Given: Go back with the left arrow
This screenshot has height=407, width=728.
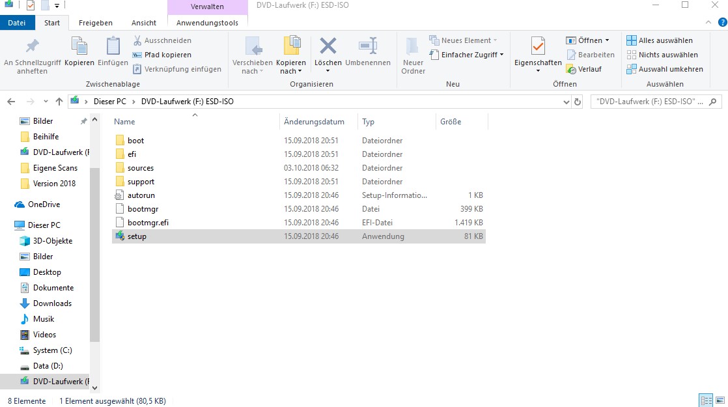Looking at the screenshot, I should coord(11,102).
